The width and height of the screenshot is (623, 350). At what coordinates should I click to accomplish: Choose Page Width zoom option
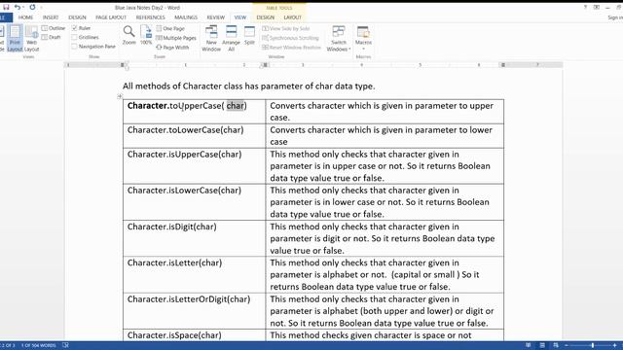point(172,48)
